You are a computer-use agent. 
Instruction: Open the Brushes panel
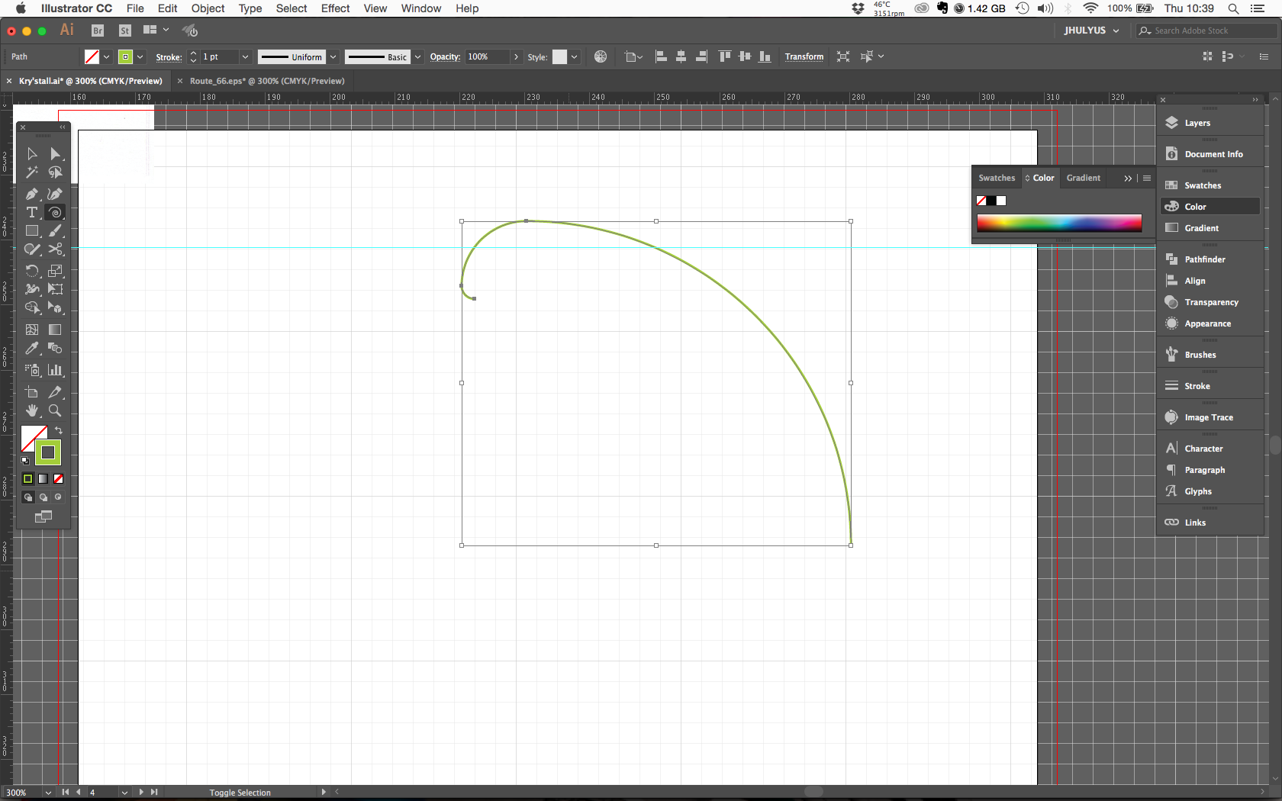pyautogui.click(x=1198, y=354)
